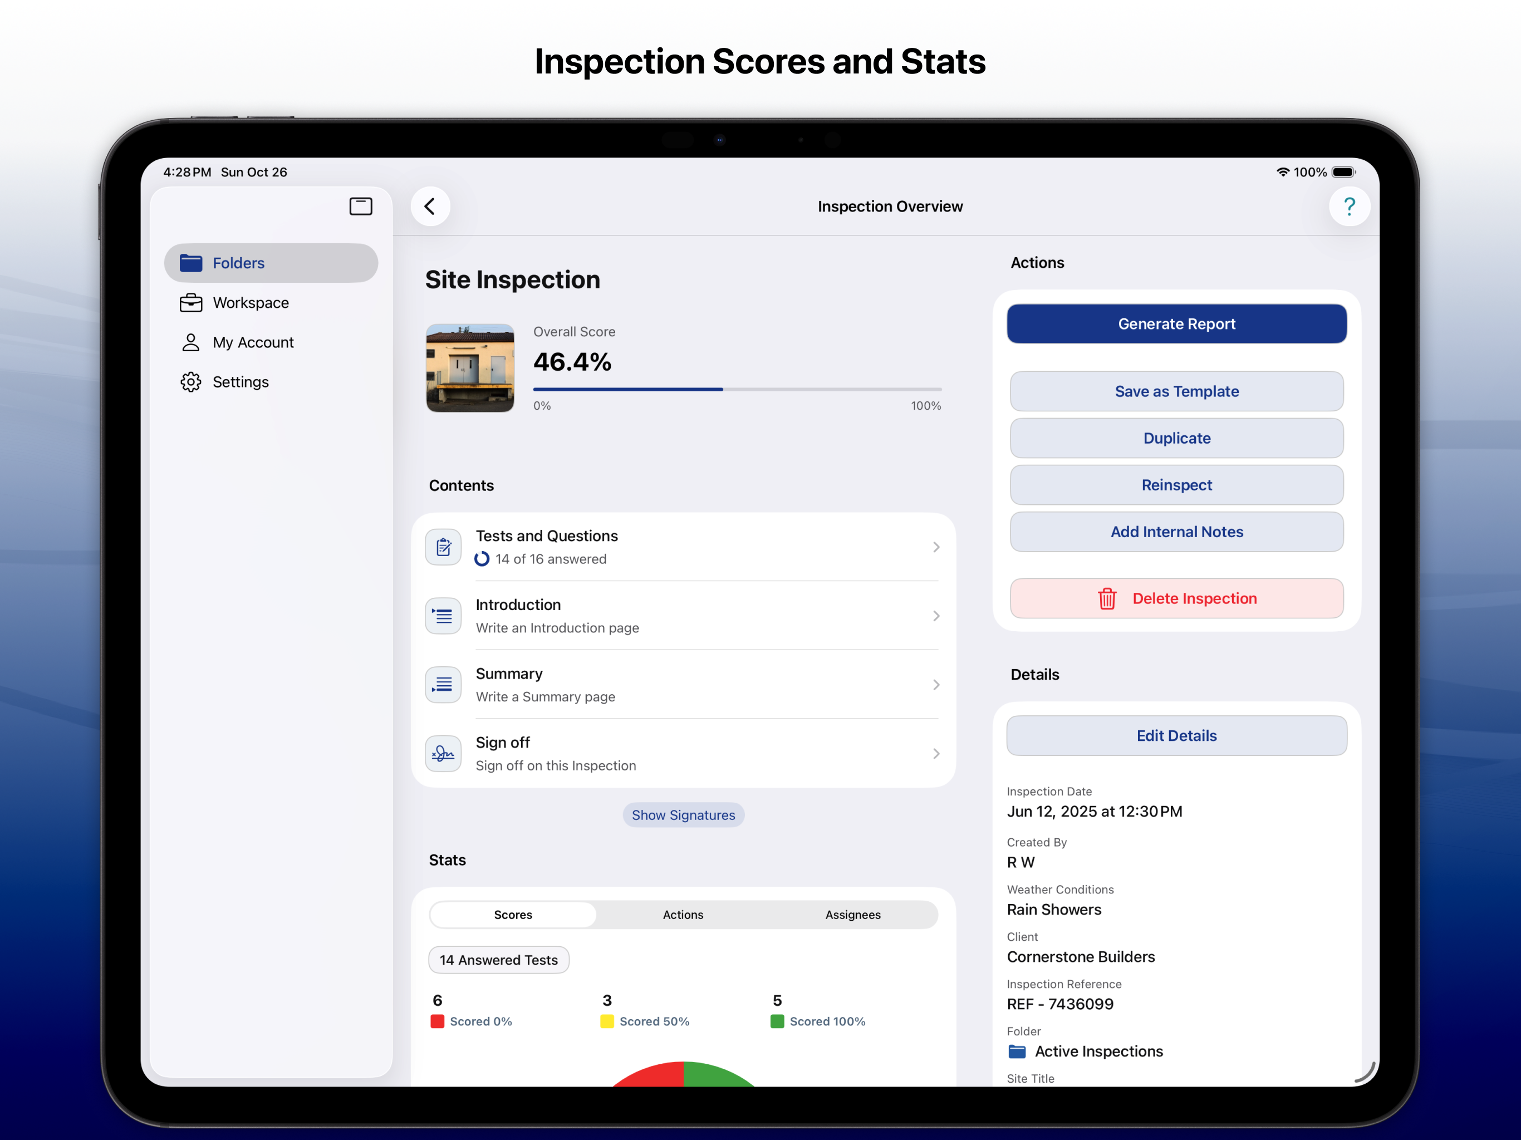Click the site inspection building thumbnail
This screenshot has height=1140, width=1521.
[470, 368]
